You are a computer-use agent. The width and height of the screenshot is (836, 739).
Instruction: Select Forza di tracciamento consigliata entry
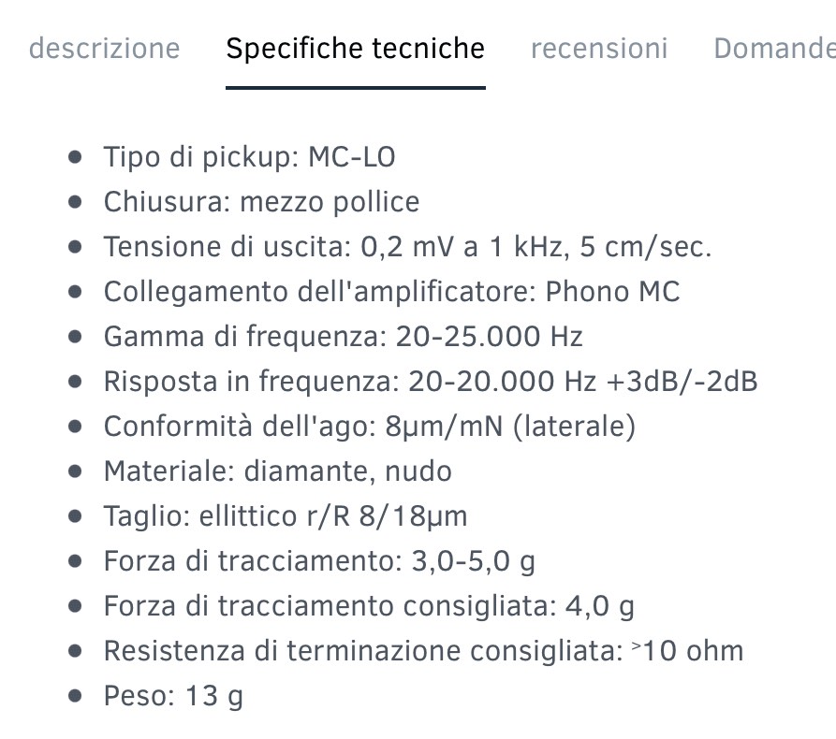coord(369,606)
